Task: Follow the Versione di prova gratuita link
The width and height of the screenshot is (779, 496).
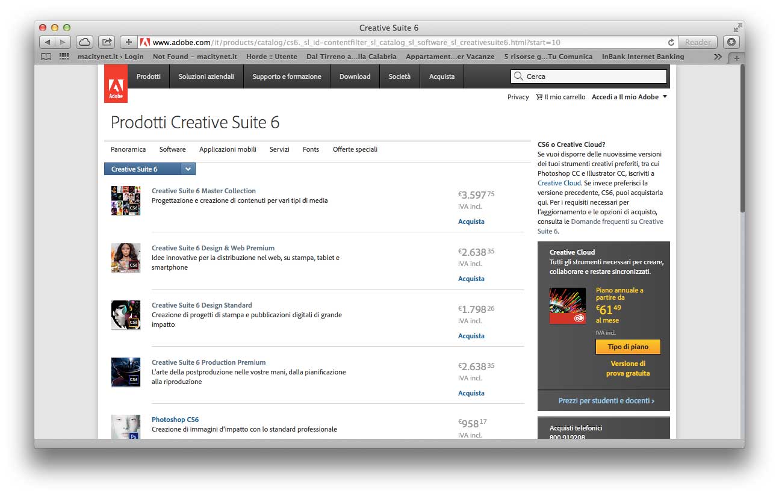Action: click(x=628, y=368)
